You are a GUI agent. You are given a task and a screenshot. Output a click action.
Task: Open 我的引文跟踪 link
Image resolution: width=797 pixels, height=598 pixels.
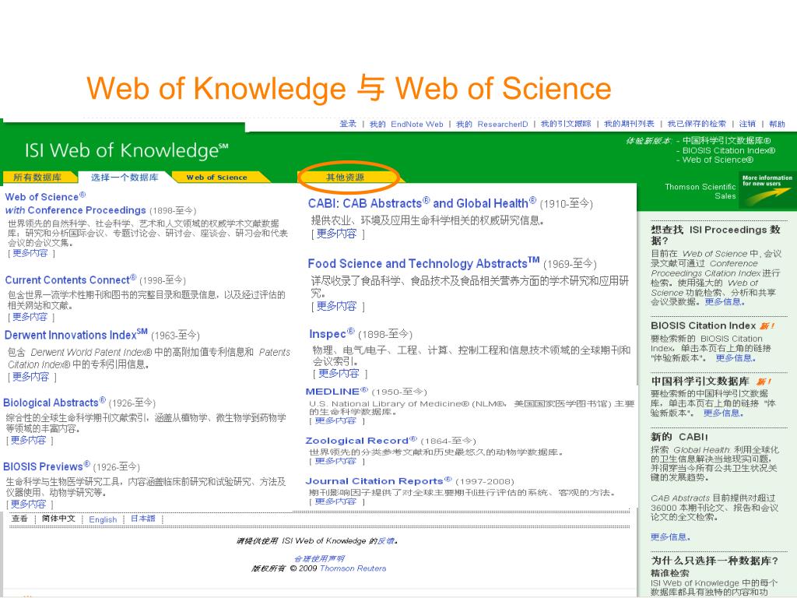pos(566,124)
